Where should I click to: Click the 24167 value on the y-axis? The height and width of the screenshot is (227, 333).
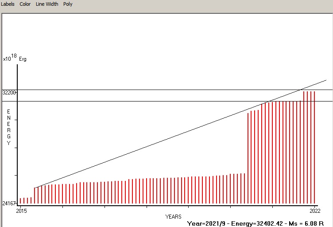point(9,204)
